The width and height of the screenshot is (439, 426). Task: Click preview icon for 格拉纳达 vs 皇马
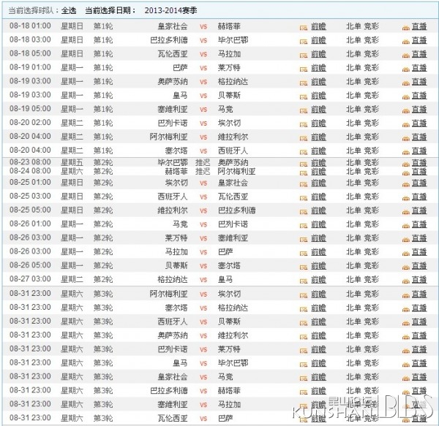(304, 280)
